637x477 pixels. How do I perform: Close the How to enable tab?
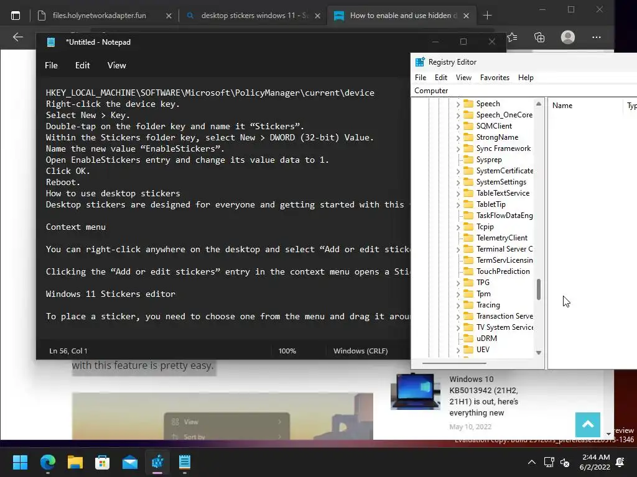tap(467, 16)
